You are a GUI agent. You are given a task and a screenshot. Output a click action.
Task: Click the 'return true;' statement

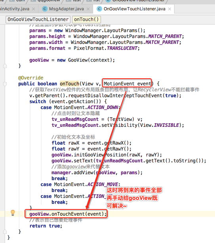tap(46, 226)
